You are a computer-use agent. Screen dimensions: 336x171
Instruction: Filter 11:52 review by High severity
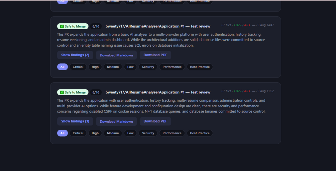pyautogui.click(x=95, y=133)
